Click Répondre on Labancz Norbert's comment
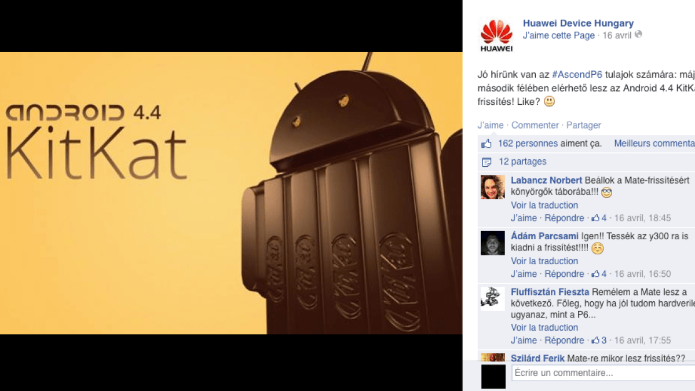Image resolution: width=695 pixels, height=391 pixels. point(565,218)
